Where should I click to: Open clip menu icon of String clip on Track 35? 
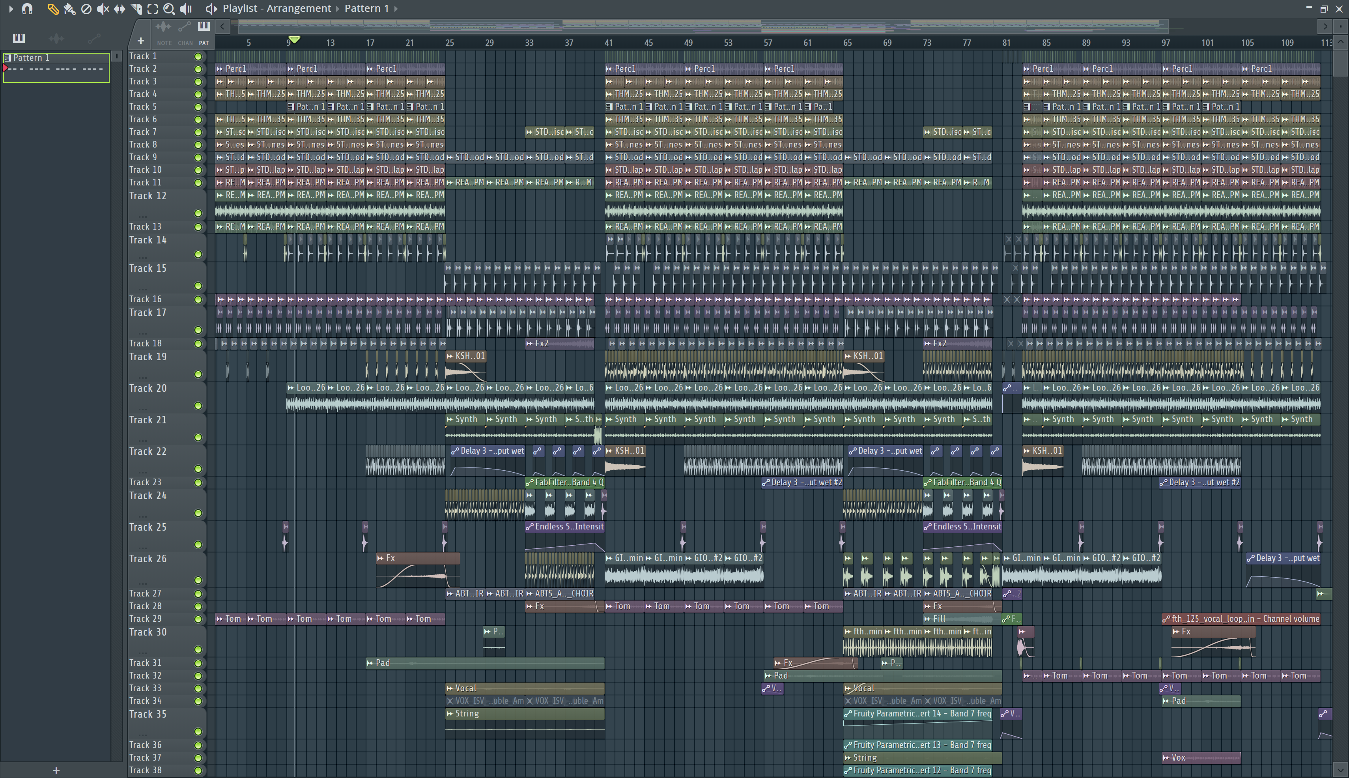[450, 713]
